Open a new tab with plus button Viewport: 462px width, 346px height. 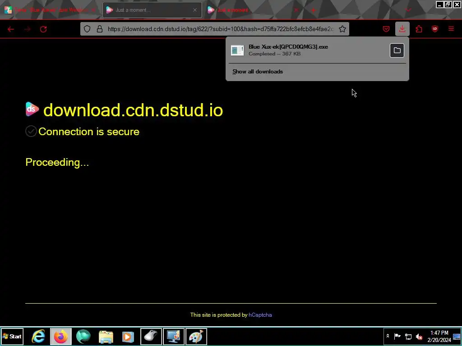pyautogui.click(x=313, y=10)
